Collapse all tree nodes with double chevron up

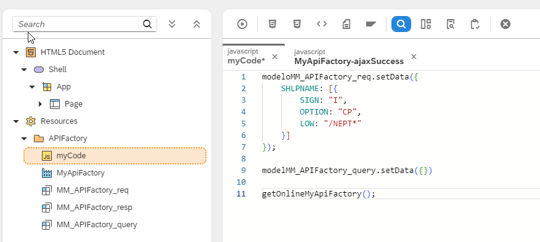197,24
